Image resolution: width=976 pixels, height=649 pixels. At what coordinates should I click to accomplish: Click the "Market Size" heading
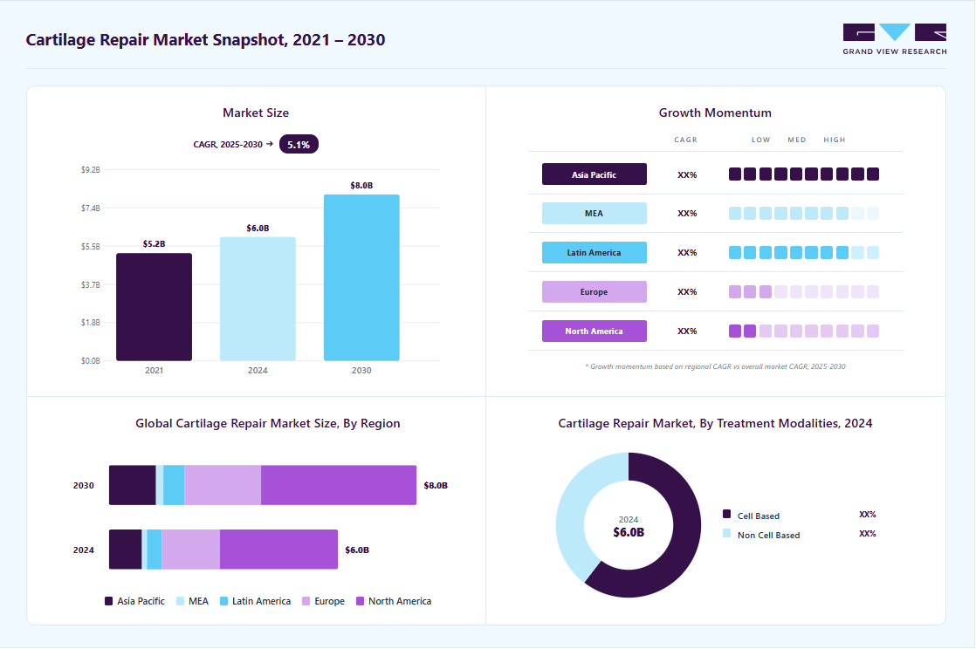click(x=256, y=113)
